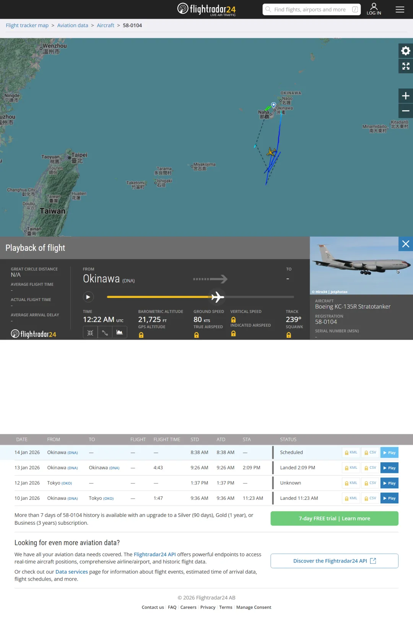Image resolution: width=413 pixels, height=622 pixels.
Task: Zoom out on the map
Action: point(406,111)
